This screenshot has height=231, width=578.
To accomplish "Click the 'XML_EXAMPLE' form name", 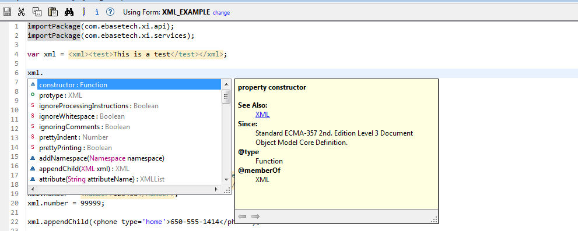I will tap(186, 12).
